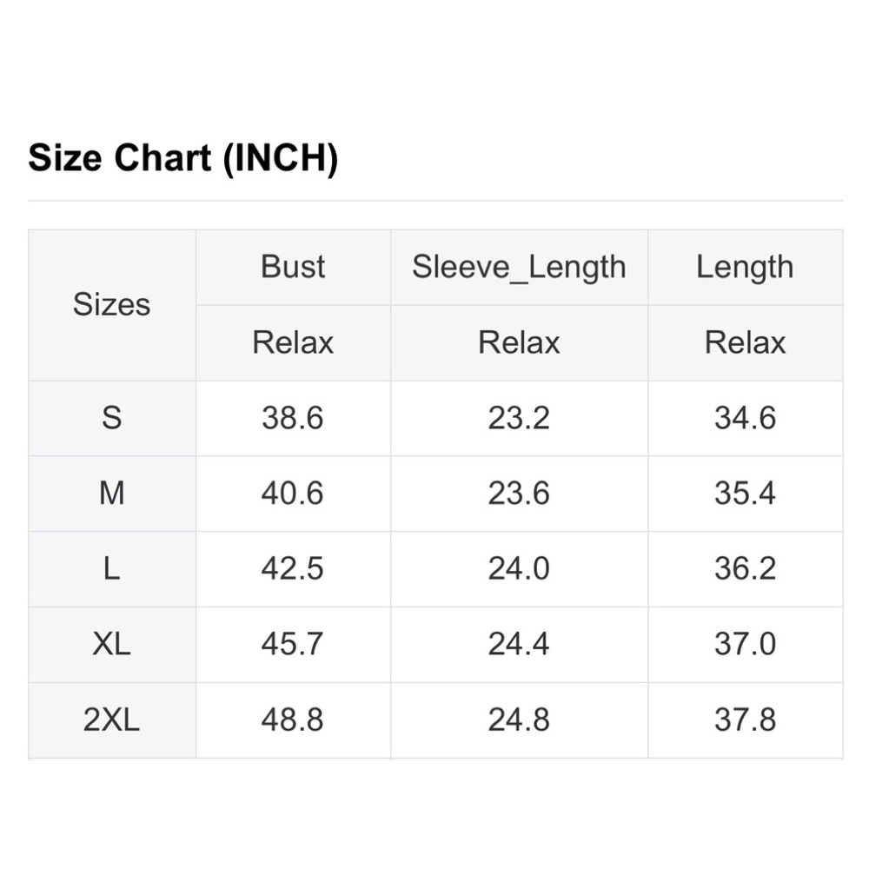Click the 24.8 sleeve length cell
869x869 pixels.
[x=519, y=720]
